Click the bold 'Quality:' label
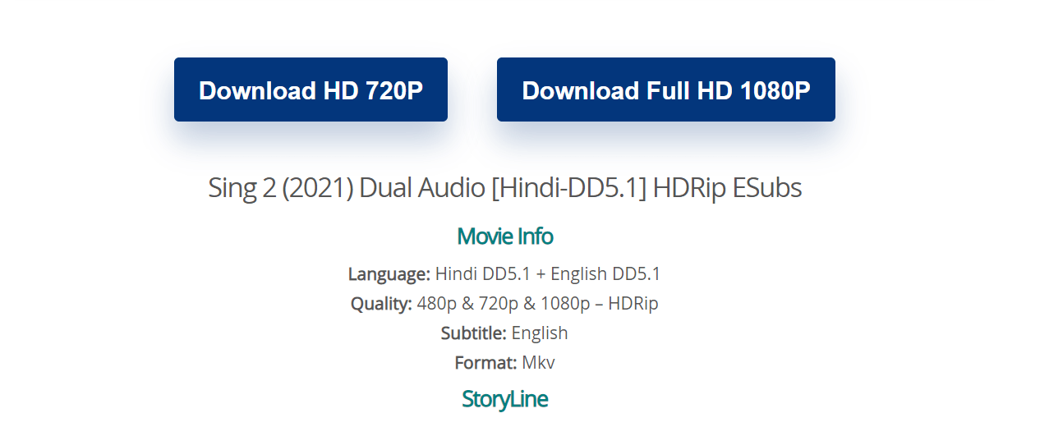The image size is (1049, 427). pos(381,304)
